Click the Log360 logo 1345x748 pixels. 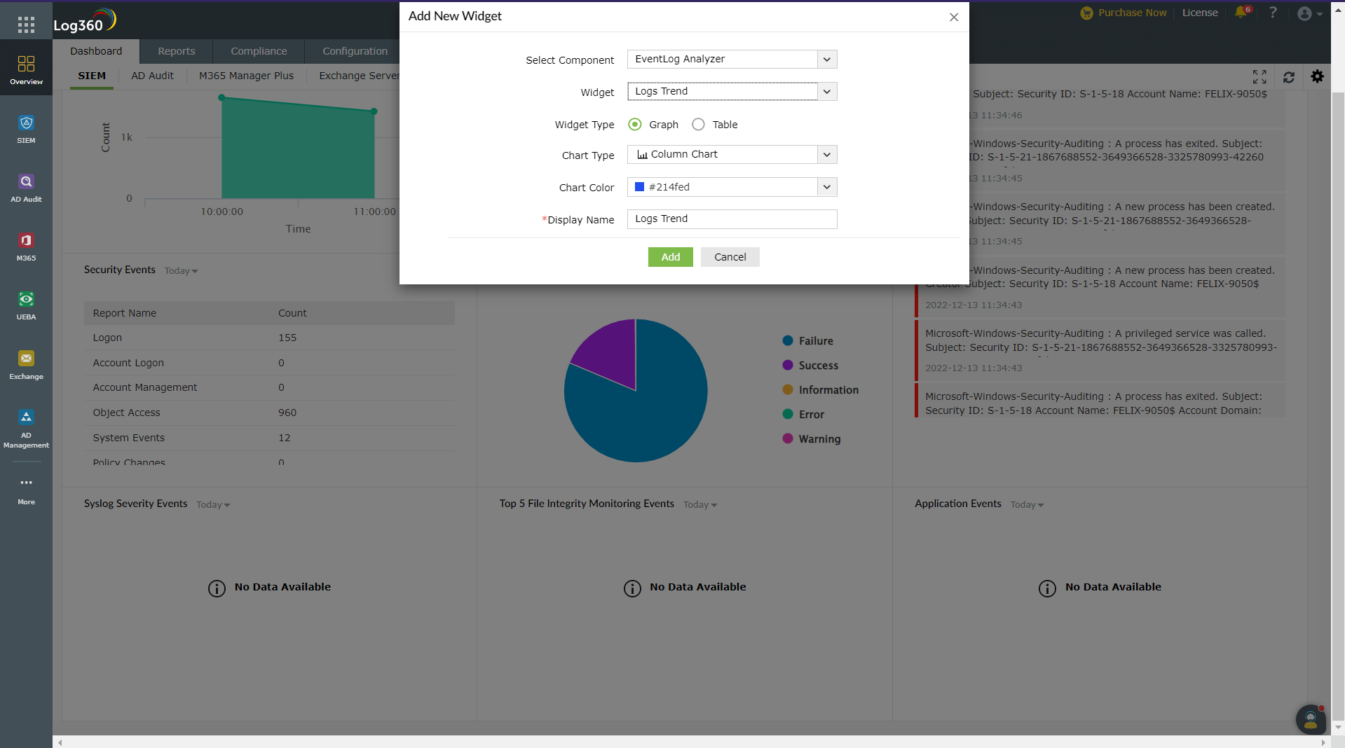85,21
